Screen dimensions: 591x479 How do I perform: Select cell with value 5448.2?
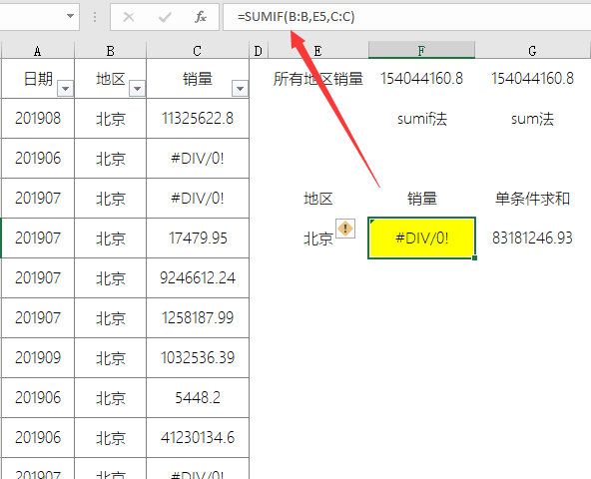click(198, 397)
